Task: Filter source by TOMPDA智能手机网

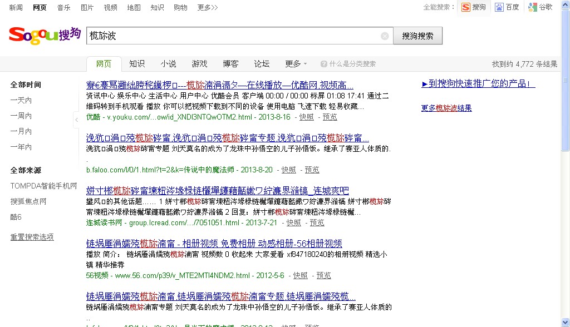Action: 43,186
